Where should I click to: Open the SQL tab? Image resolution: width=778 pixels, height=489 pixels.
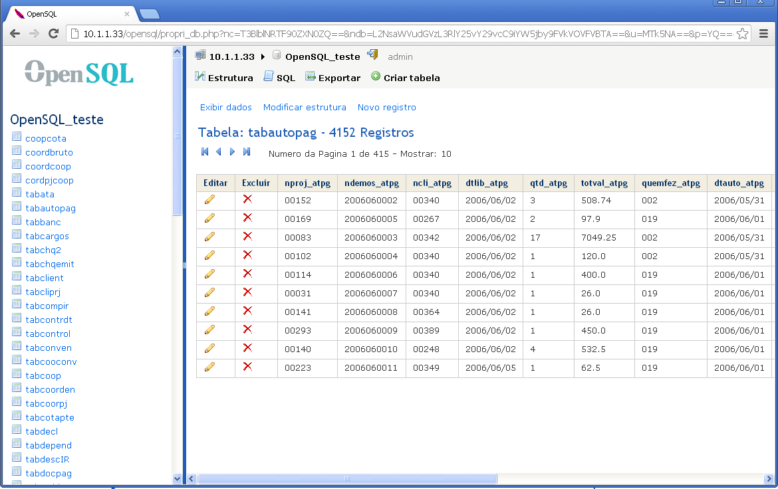pos(279,77)
